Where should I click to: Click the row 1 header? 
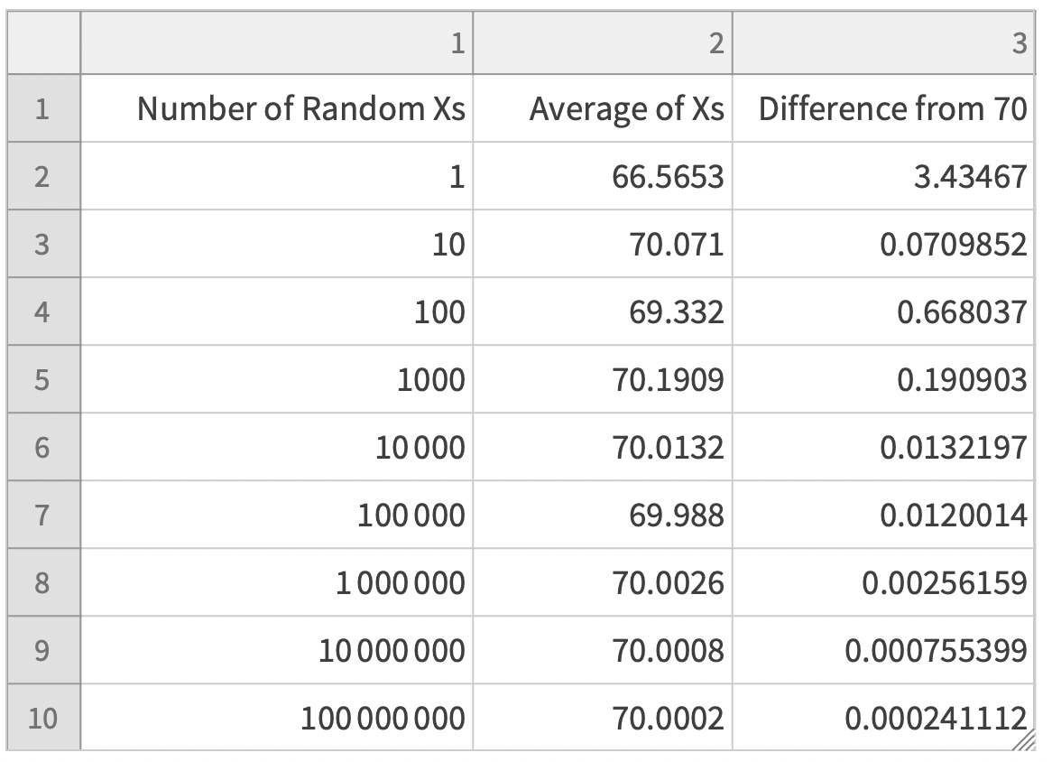[x=43, y=108]
